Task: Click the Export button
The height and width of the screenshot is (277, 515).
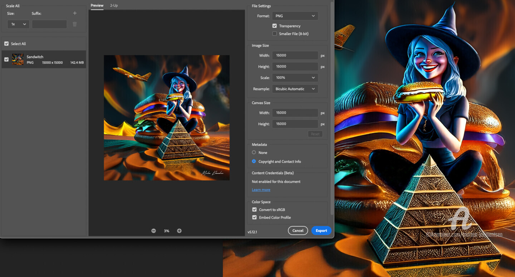Action: (x=321, y=231)
